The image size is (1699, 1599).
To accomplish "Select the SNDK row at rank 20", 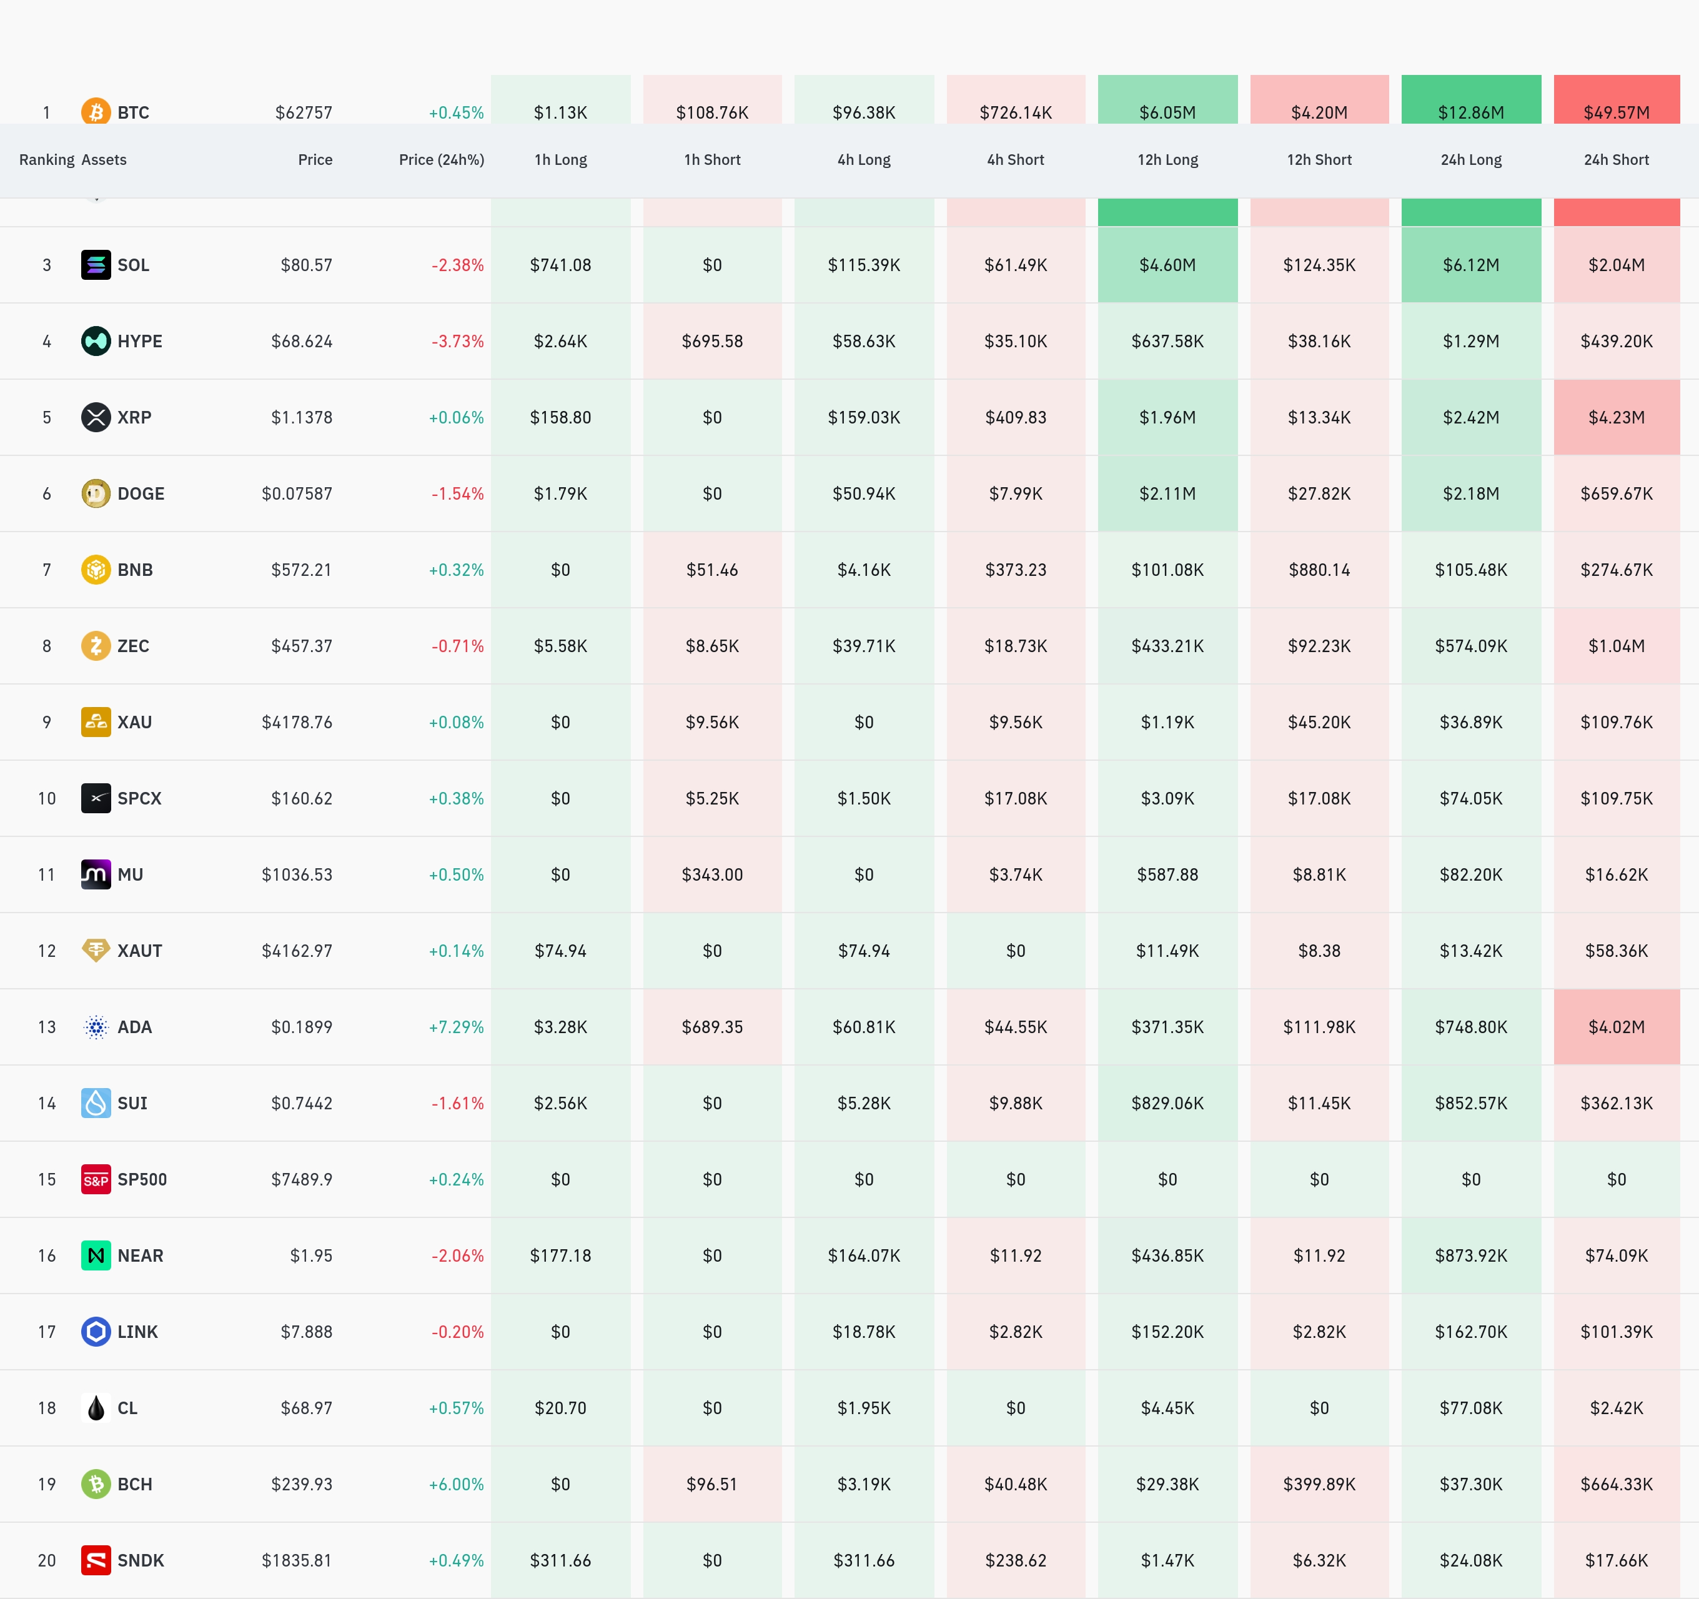I will point(849,1560).
